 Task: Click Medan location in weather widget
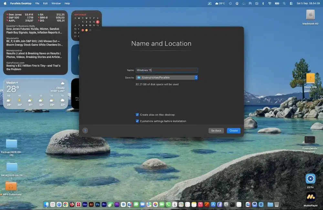12,83
